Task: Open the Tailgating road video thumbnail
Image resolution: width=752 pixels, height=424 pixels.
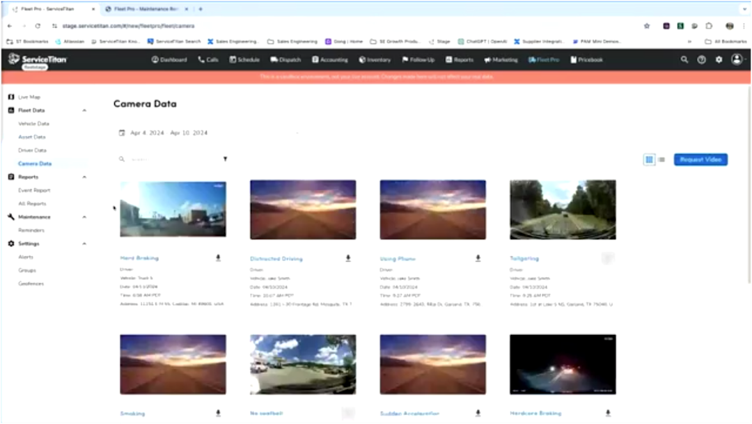Action: point(563,210)
